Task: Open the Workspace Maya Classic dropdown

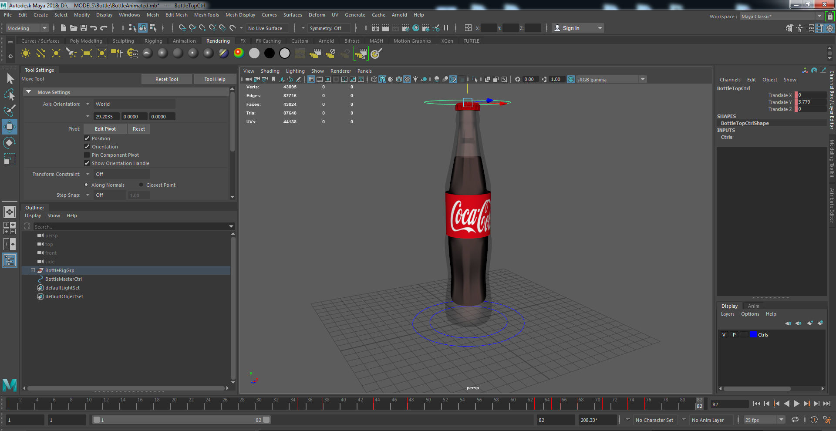Action: [x=781, y=17]
